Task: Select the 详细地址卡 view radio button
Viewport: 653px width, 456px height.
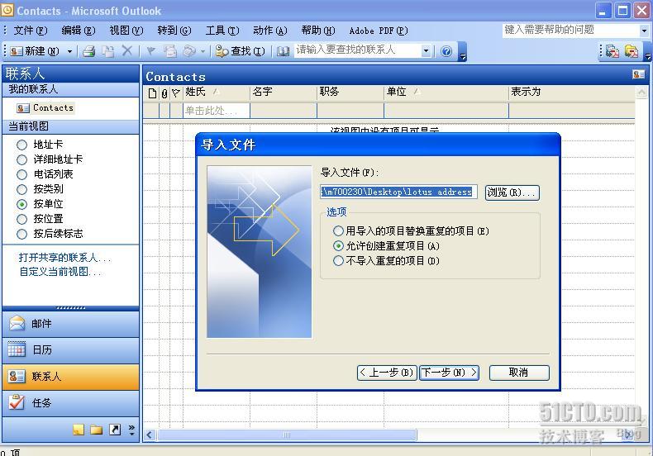Action: [21, 159]
